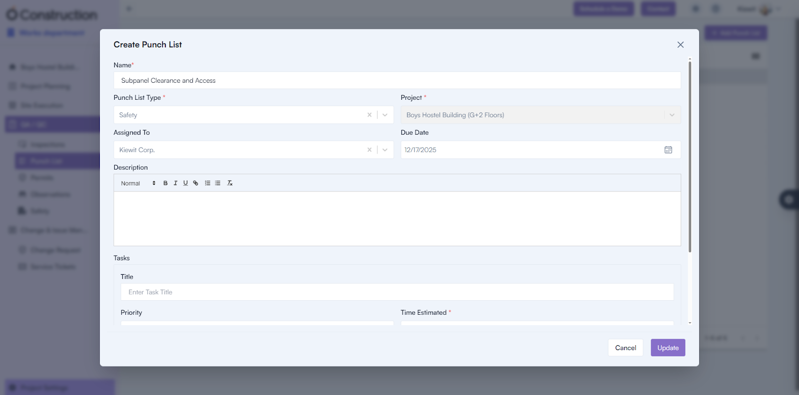The height and width of the screenshot is (395, 799).
Task: Start a numbered list in description
Action: (x=208, y=183)
